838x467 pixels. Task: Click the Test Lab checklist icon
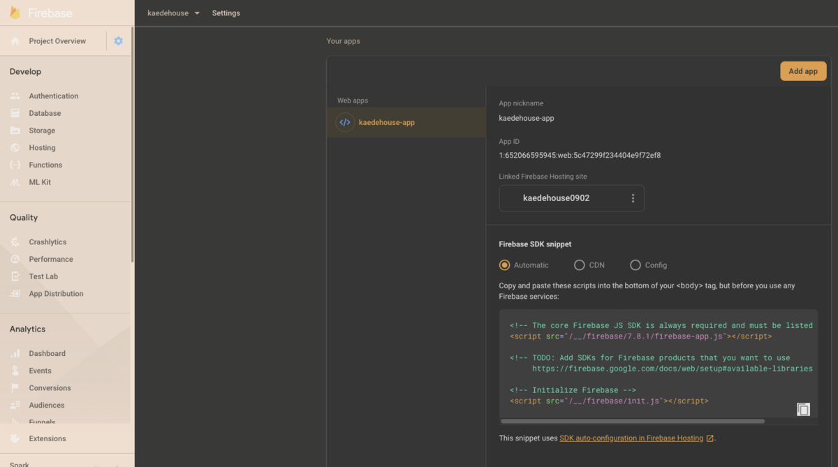pyautogui.click(x=15, y=276)
